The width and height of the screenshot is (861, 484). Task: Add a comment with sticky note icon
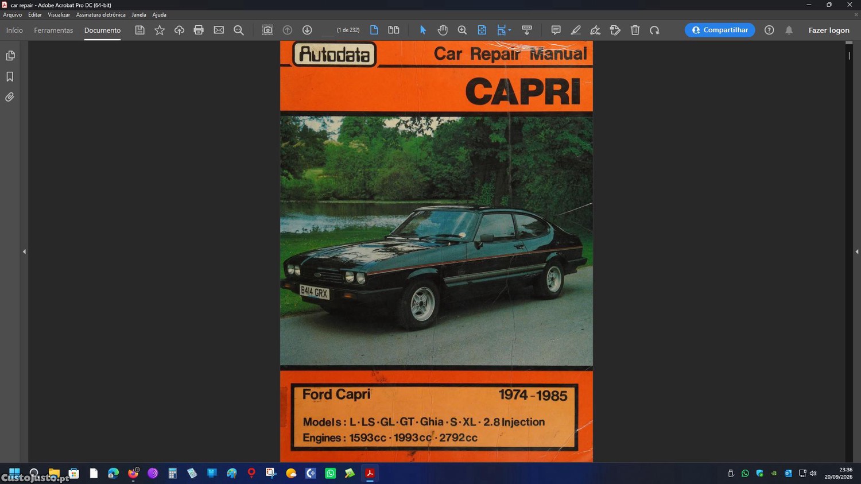(556, 30)
